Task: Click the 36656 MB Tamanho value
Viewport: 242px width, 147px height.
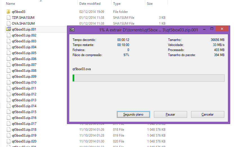Action: click(218, 40)
